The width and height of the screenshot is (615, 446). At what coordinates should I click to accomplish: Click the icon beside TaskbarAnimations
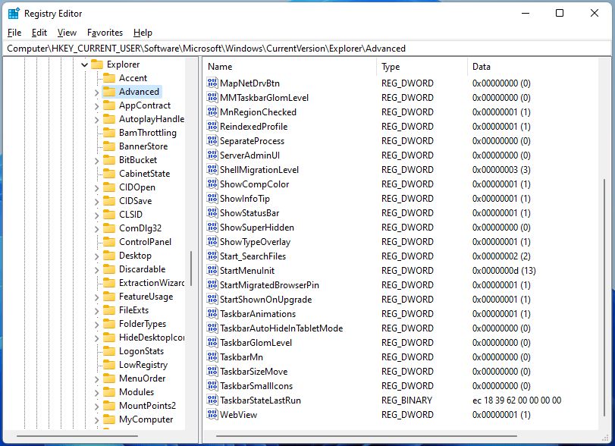(x=212, y=313)
